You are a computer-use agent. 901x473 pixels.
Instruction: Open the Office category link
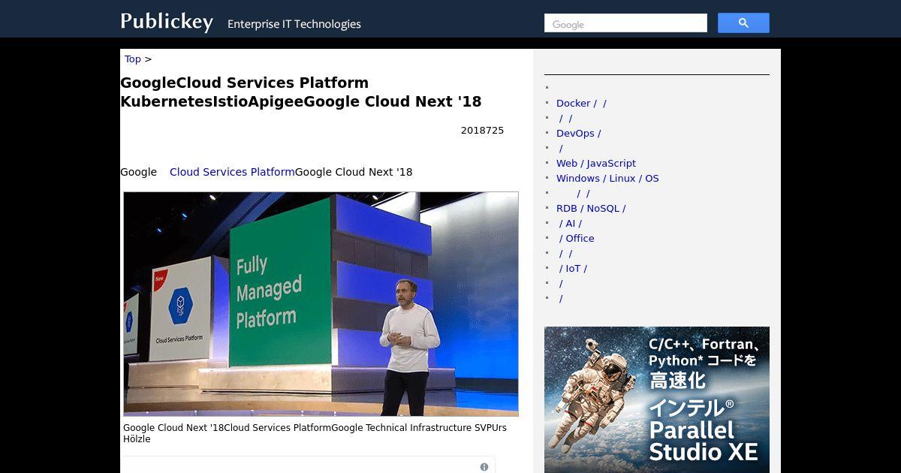coord(577,239)
